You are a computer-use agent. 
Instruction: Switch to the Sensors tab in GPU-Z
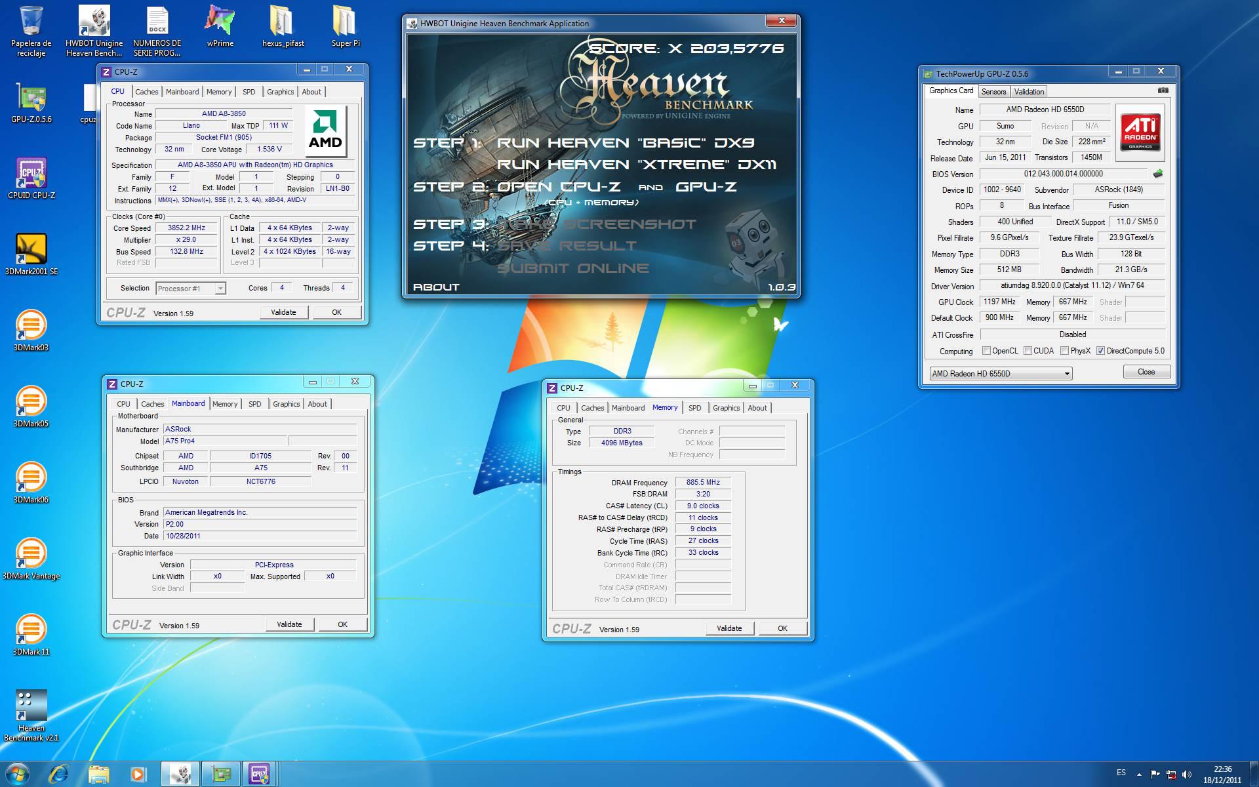click(993, 92)
